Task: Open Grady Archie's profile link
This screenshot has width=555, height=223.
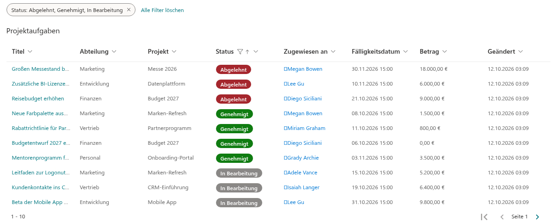Action: (x=301, y=158)
